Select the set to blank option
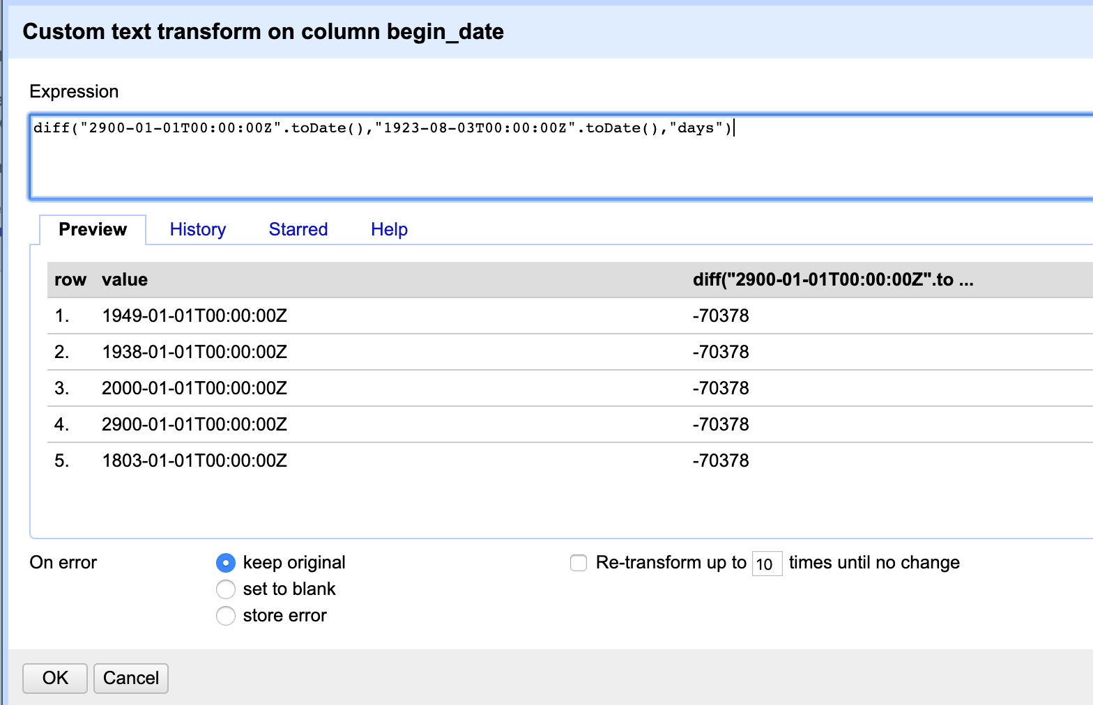This screenshot has height=705, width=1093. 226,589
